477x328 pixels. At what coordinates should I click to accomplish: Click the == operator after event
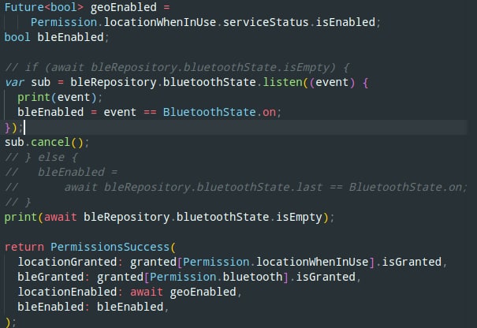(x=150, y=112)
